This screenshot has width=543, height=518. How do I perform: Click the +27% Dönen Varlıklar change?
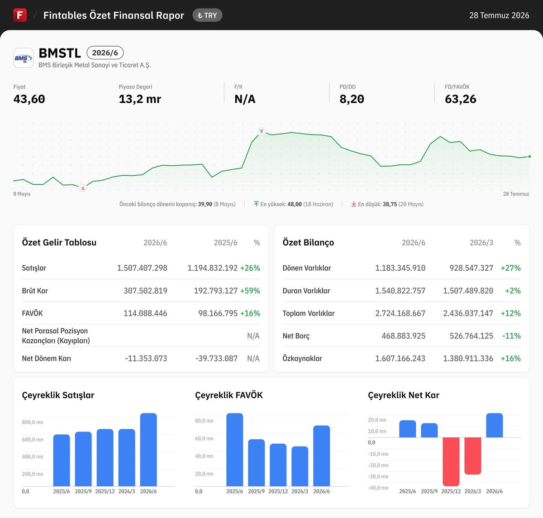pos(511,268)
